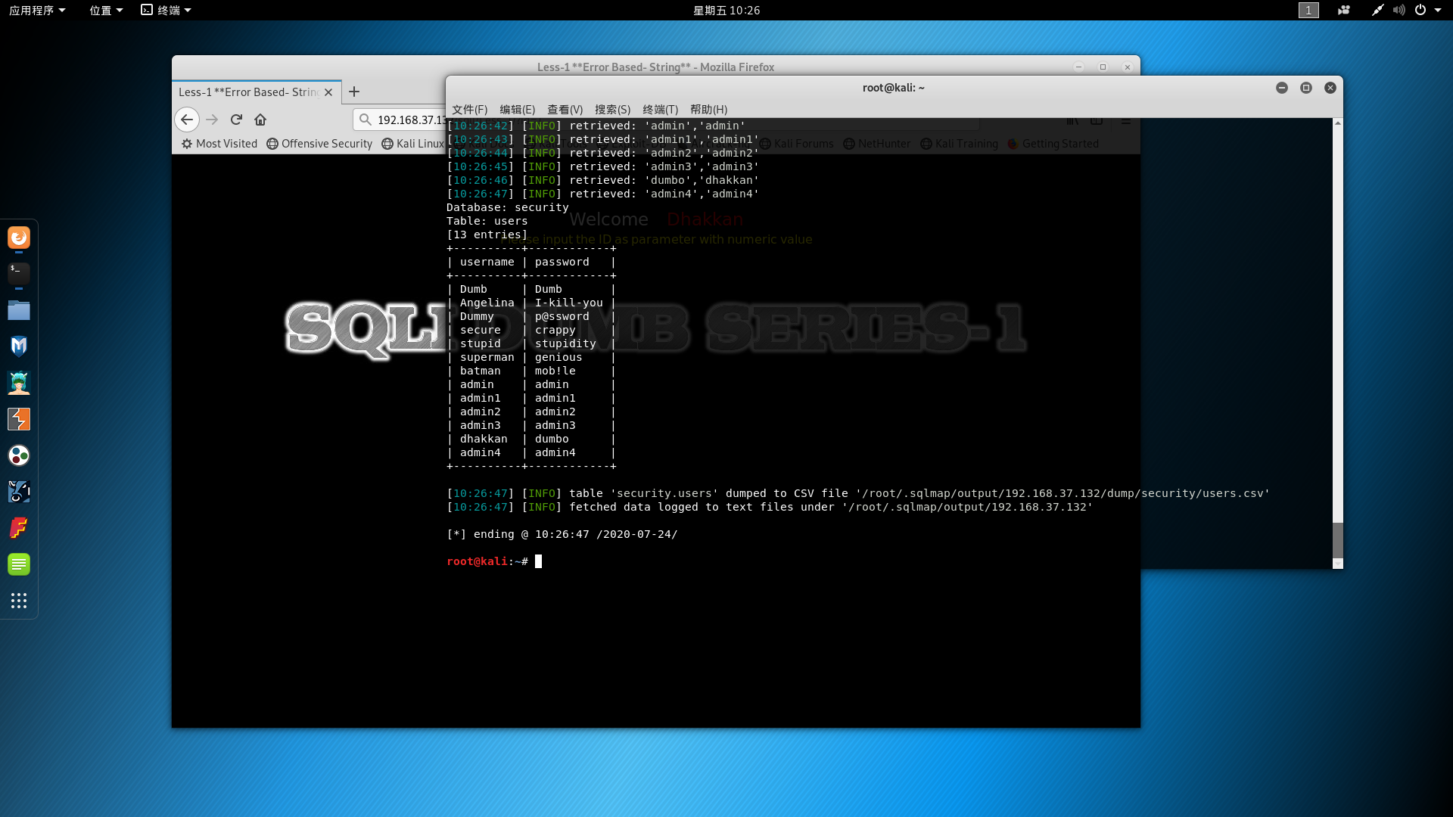
Task: Click the power icon in top bar
Action: [x=1420, y=10]
